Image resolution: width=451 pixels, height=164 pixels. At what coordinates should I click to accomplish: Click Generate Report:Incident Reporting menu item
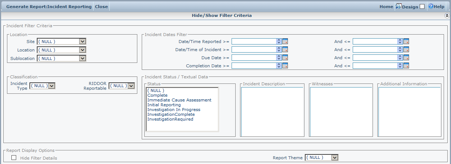[x=49, y=7]
